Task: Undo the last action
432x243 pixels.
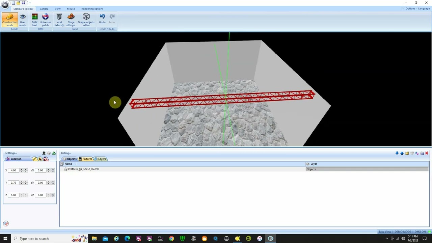Action: 102,19
